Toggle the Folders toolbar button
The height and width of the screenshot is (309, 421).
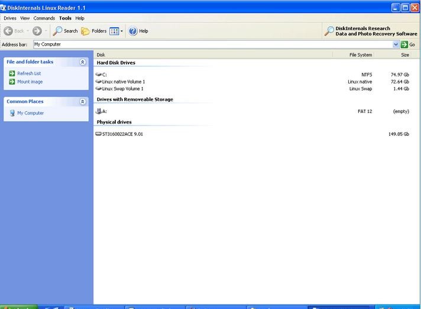tap(93, 31)
